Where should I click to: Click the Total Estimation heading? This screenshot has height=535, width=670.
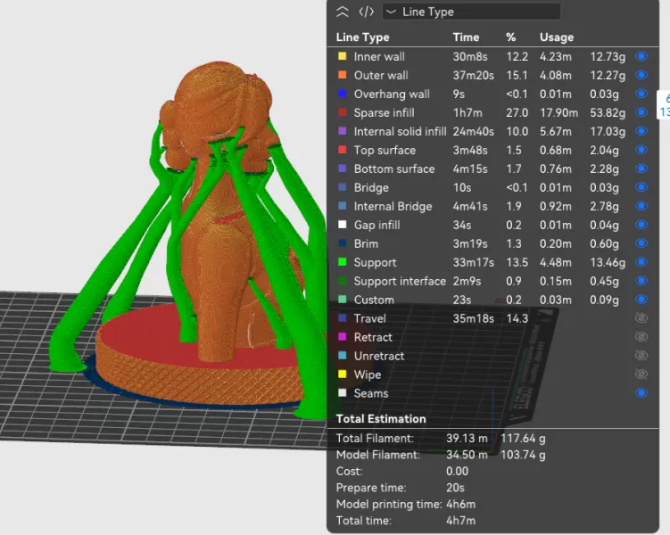point(381,419)
